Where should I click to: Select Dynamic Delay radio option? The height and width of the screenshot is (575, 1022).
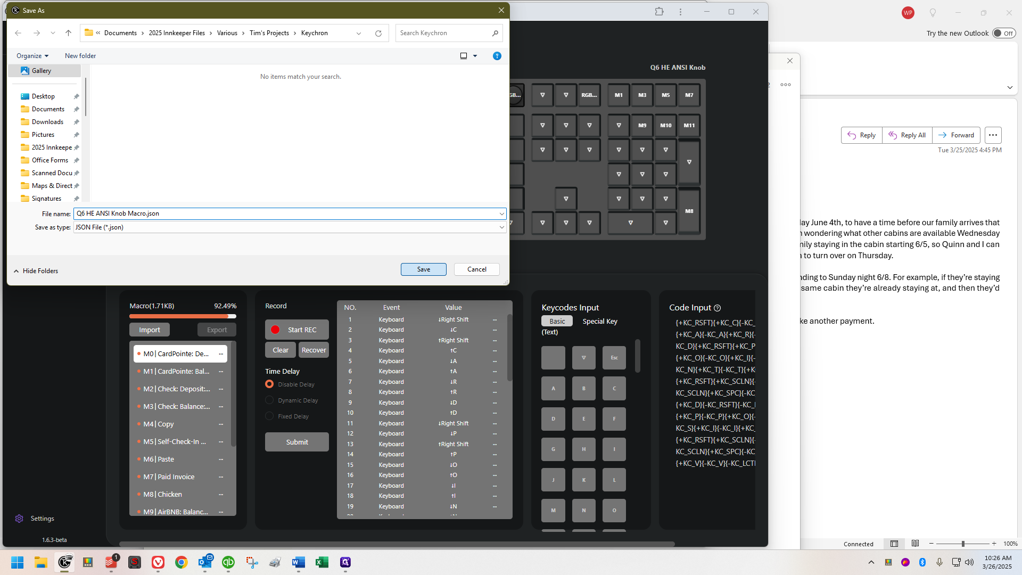tap(269, 400)
